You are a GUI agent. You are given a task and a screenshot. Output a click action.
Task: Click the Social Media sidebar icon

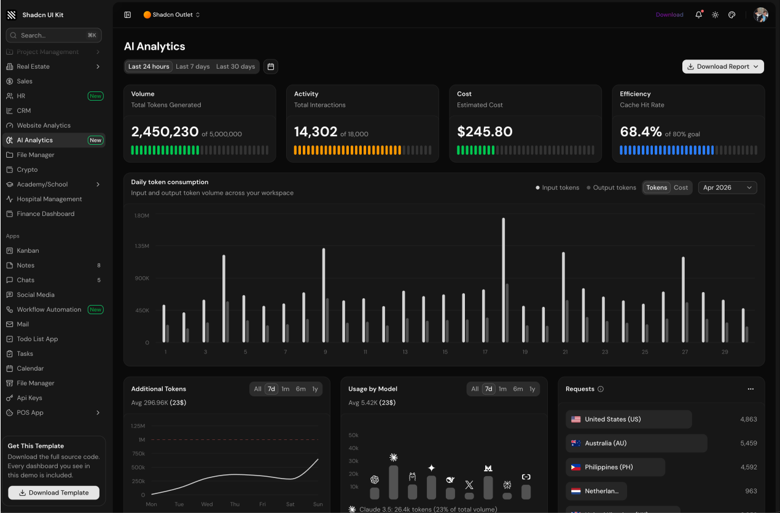(x=10, y=295)
